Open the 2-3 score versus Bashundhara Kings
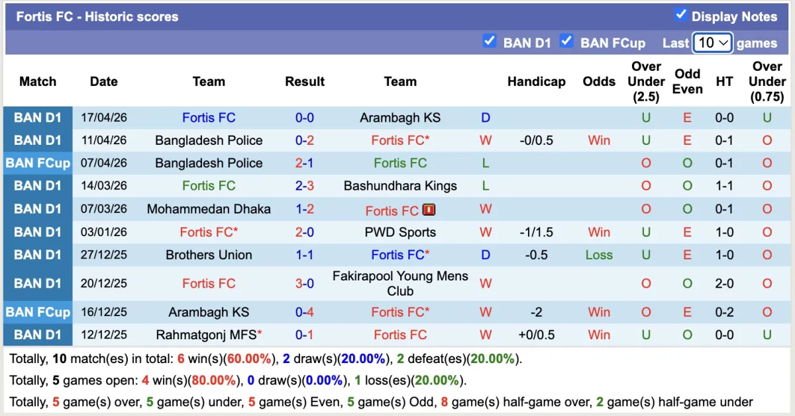 pyautogui.click(x=305, y=186)
